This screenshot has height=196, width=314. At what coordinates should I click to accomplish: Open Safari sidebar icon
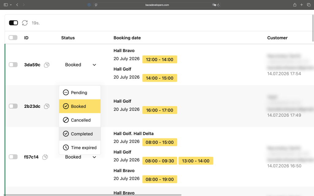(6, 5)
